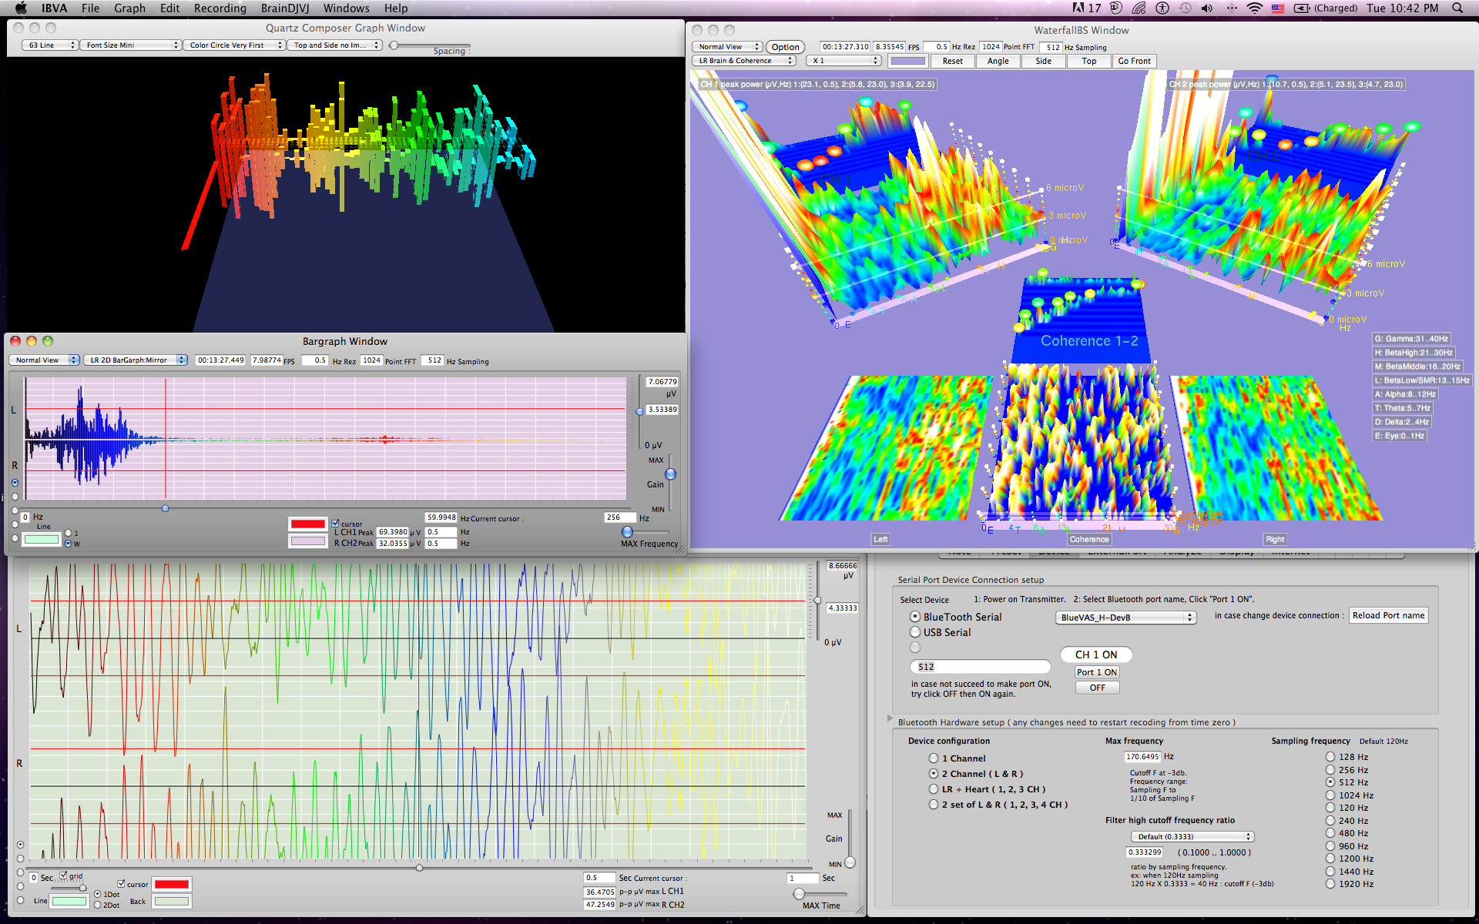Open the File menu
Screen dimensions: 1479x924
90,8
